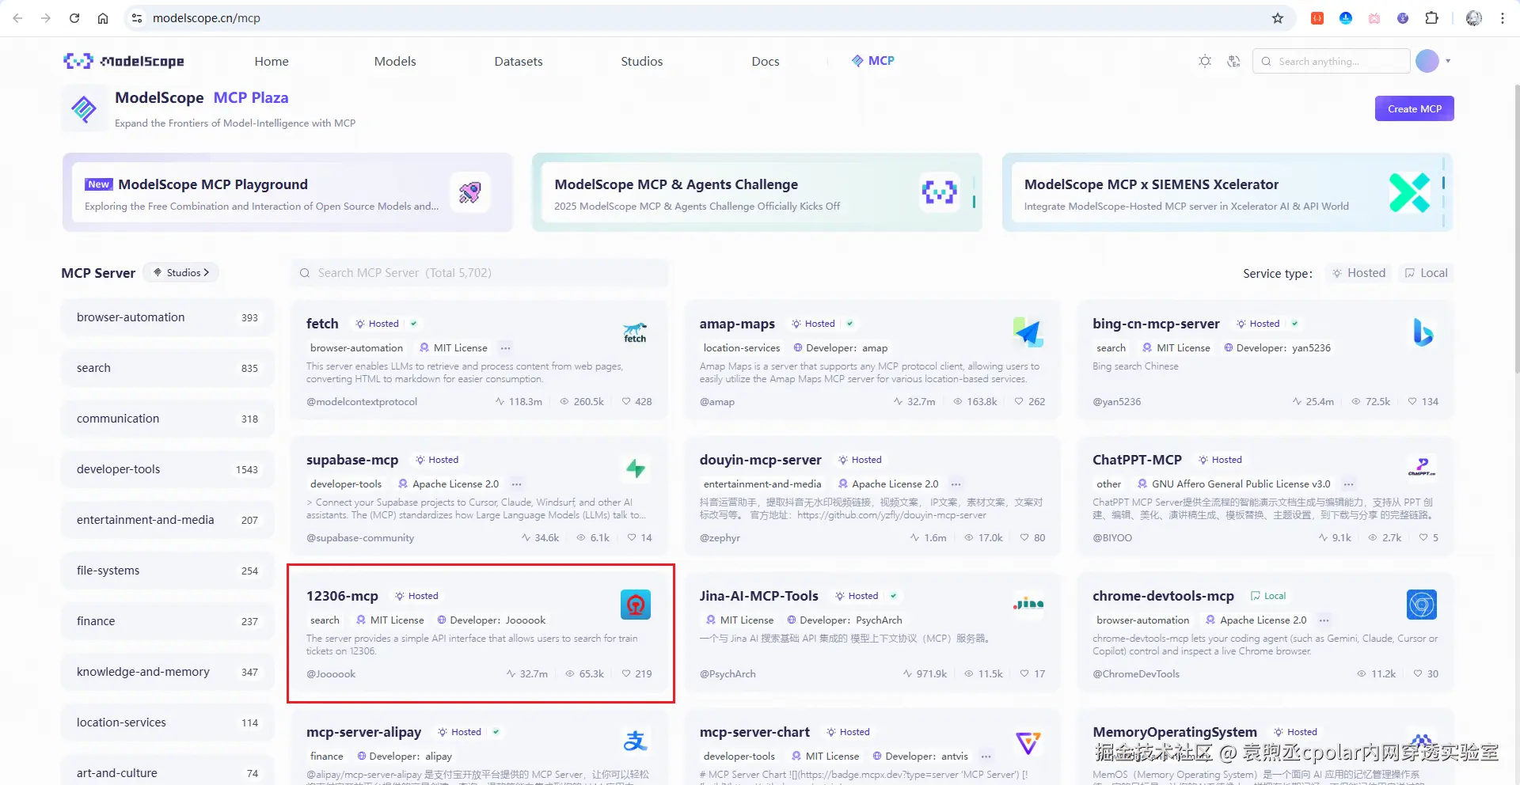Open the Chrome three-dot menu

[1503, 18]
